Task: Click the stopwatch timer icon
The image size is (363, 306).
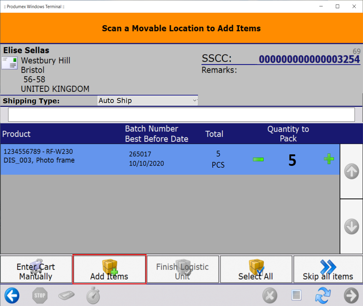Action: (x=93, y=295)
